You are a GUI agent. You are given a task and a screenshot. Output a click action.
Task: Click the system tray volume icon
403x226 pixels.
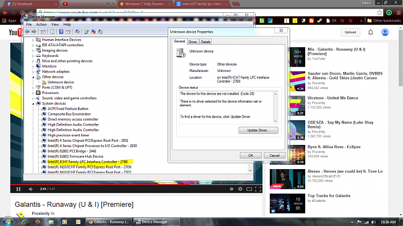pyautogui.click(x=373, y=222)
